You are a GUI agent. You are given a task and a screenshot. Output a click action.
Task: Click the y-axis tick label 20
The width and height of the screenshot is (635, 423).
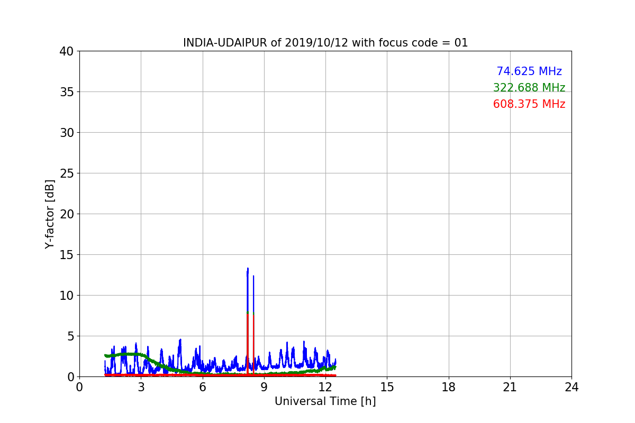tap(67, 214)
